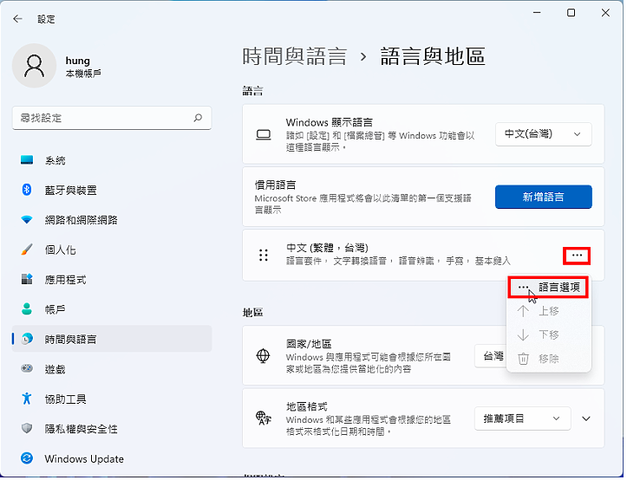Click the Wi-Fi icon for 網路和網際網路
627x480 pixels.
(27, 220)
